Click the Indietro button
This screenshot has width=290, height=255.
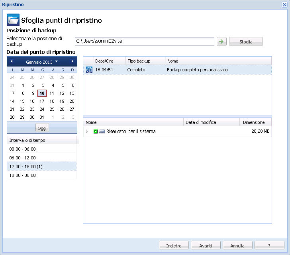[174, 245]
